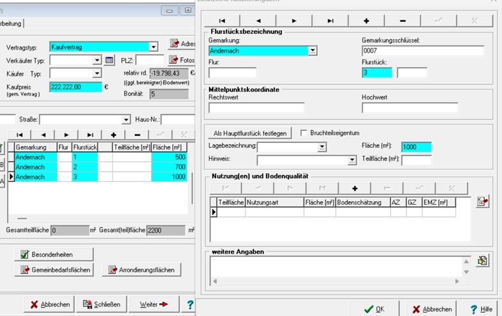Open Arrondierungsflächen
Viewport: 502px width, 316px height.
[141, 270]
